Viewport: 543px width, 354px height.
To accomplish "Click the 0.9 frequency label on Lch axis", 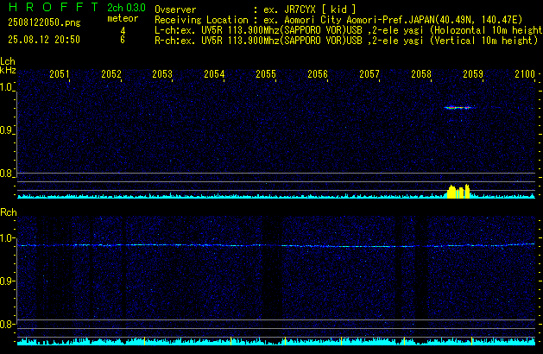I will point(6,130).
